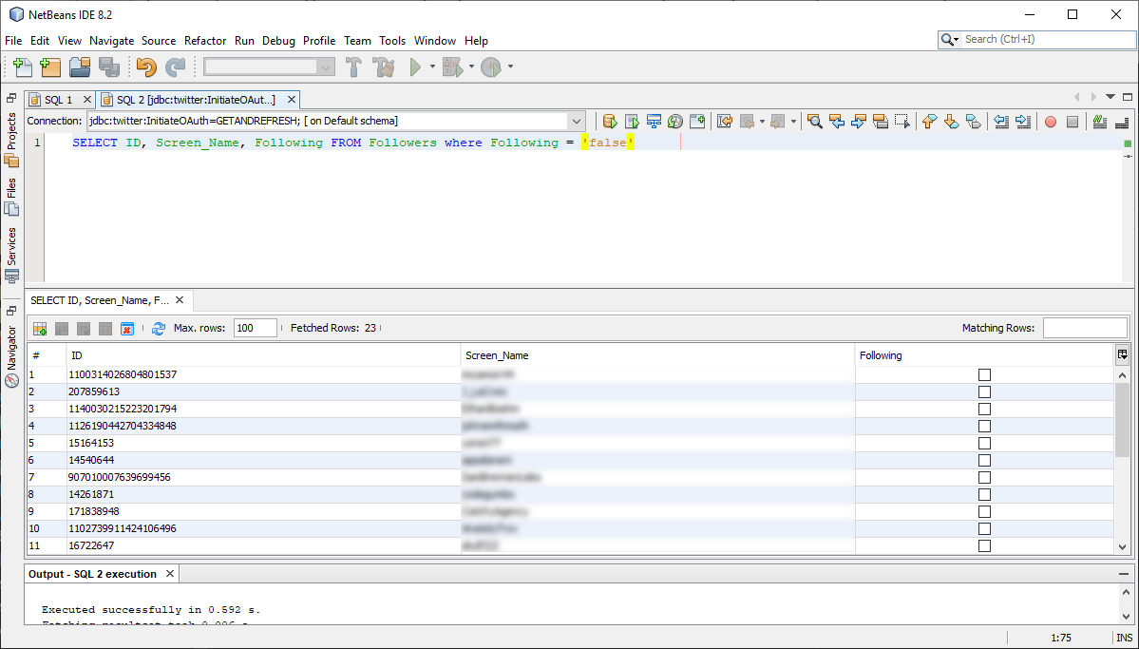Click the Undo arrow icon
The image size is (1139, 649).
tap(145, 67)
